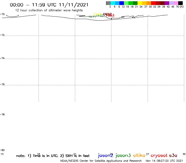Select the yellow 24 ft swatch

pos(140,3)
